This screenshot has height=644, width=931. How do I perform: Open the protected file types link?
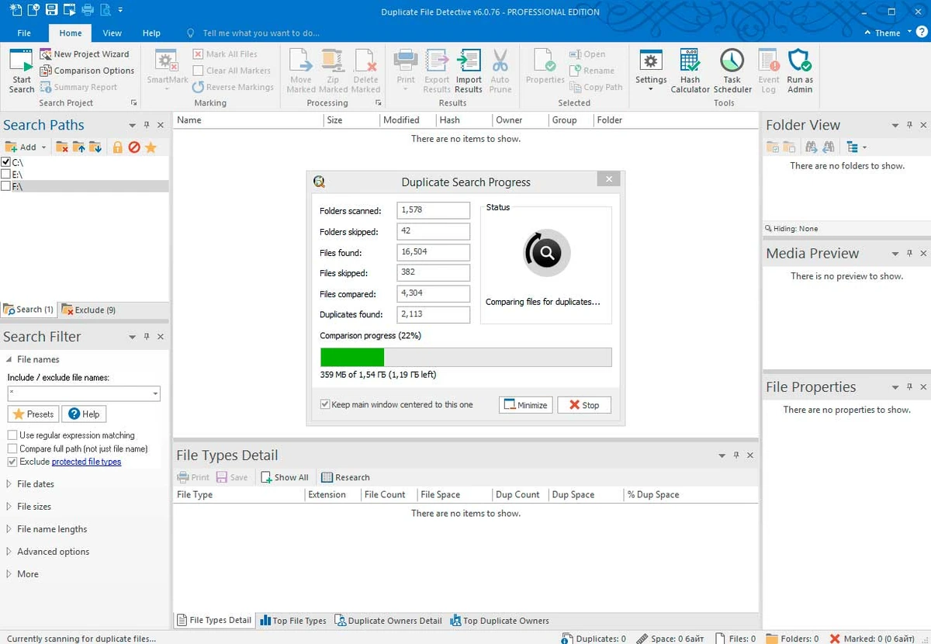(87, 462)
